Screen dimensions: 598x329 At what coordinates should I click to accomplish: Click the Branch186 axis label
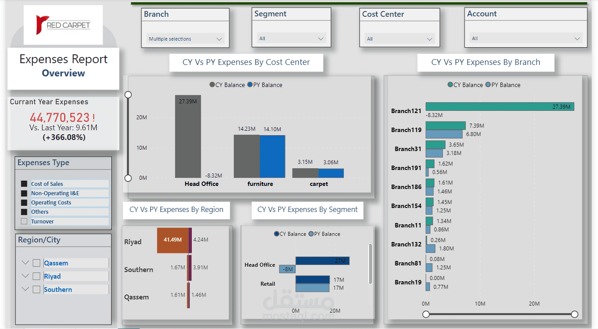coord(406,187)
